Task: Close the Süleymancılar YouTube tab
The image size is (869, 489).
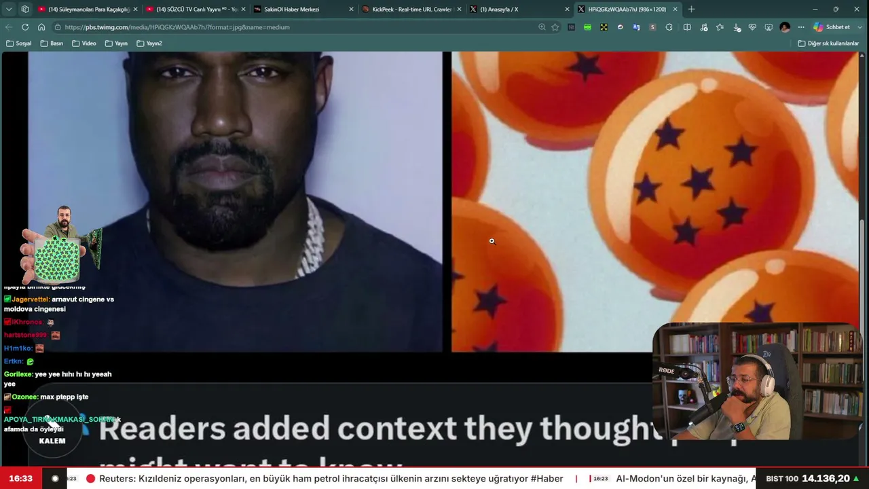Action: click(x=135, y=9)
